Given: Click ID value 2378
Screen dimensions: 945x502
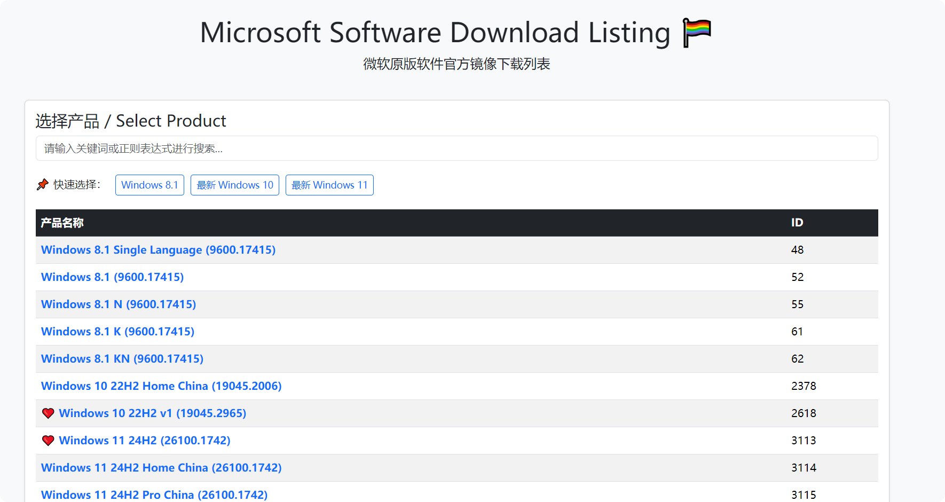Looking at the screenshot, I should point(804,386).
